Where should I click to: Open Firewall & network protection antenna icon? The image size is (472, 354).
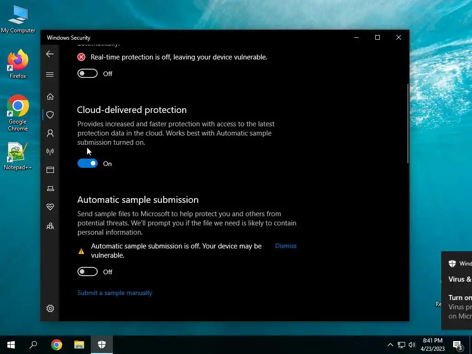50,151
